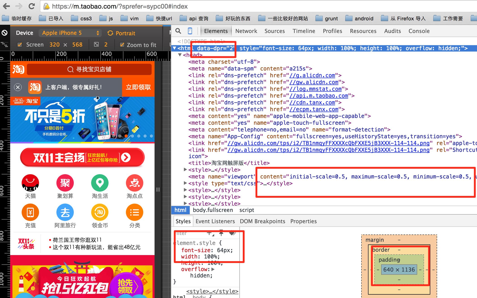Click the screen width value 320
Screen dimensions: 477x298
tap(55, 44)
